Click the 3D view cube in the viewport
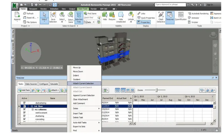This screenshot has width=222, height=134. click(x=213, y=35)
